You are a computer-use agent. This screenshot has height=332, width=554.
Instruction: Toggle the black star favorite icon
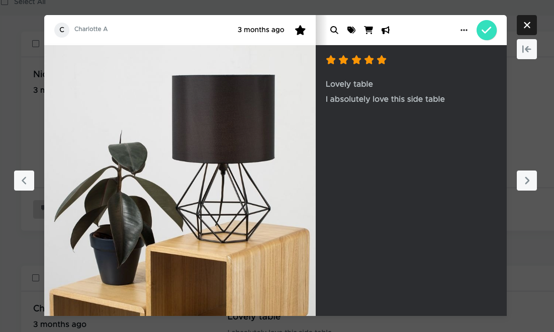click(300, 30)
